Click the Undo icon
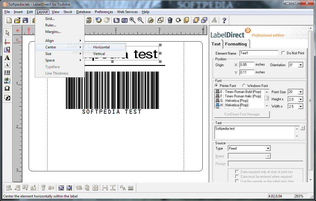316x201 pixels. coord(99,20)
